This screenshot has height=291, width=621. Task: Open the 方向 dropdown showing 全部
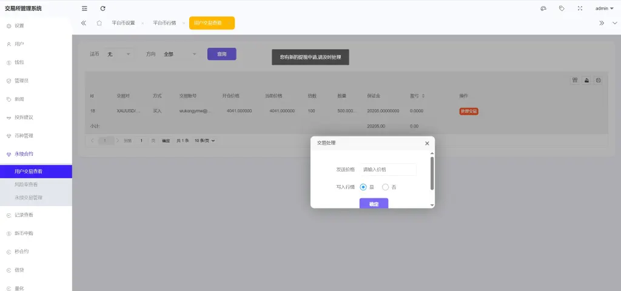(180, 54)
